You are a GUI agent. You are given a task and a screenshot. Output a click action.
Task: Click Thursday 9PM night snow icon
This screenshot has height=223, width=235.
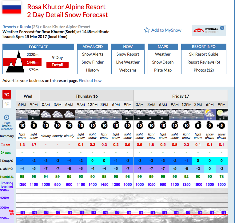128,115
